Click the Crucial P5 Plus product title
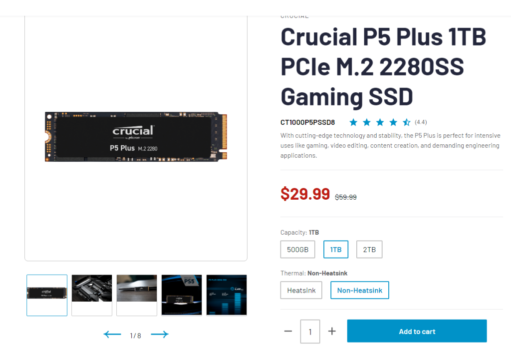 [383, 67]
